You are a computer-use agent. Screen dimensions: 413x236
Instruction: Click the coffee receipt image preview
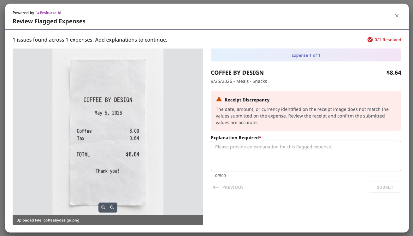[x=108, y=132]
